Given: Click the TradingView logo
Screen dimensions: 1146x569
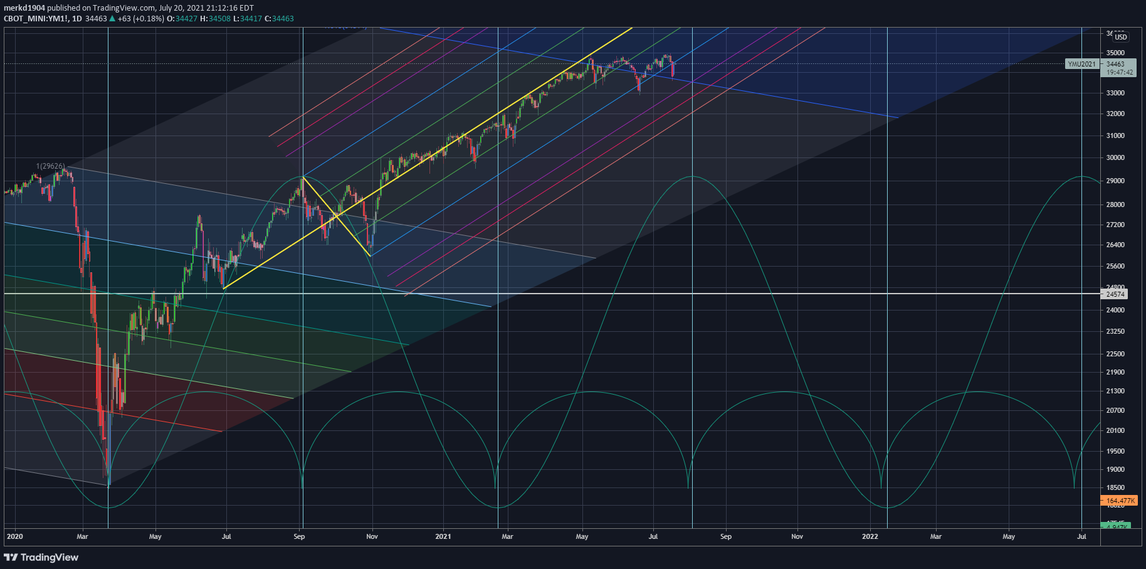Looking at the screenshot, I should (41, 557).
